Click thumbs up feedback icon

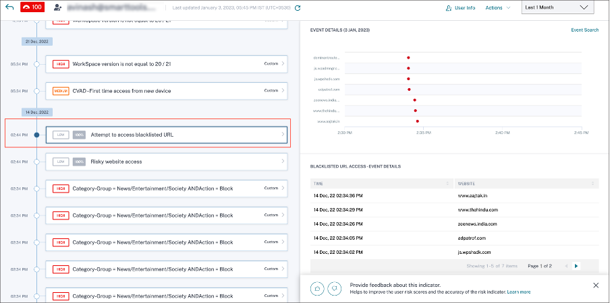[317, 288]
